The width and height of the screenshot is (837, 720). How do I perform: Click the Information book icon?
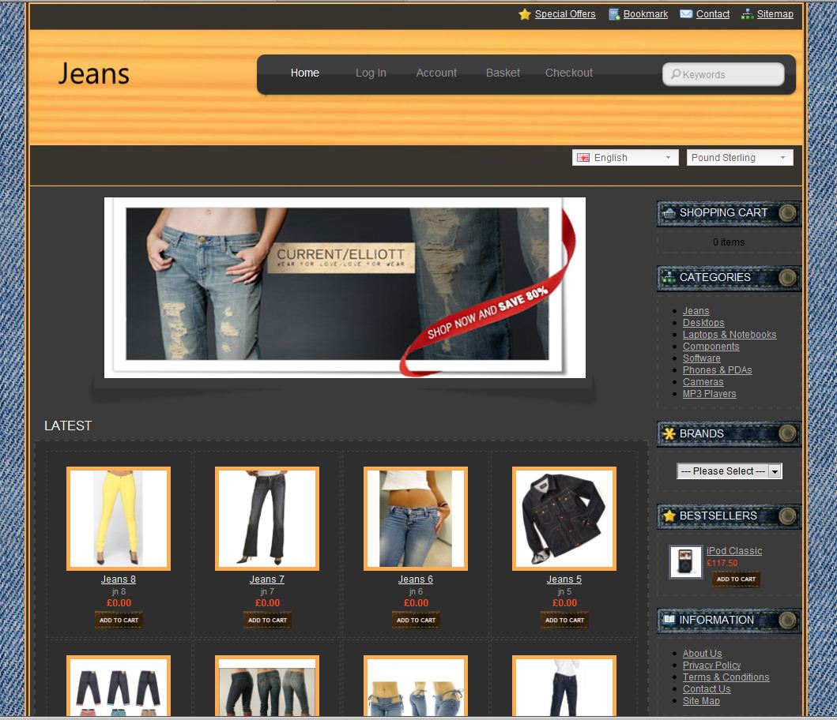pos(669,620)
